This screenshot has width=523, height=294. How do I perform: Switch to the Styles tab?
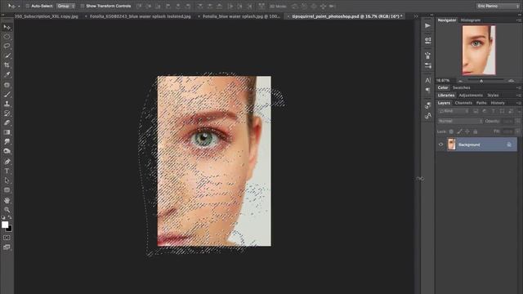tap(493, 96)
